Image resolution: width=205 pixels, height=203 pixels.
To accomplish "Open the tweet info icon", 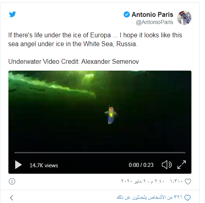I will point(12,181).
